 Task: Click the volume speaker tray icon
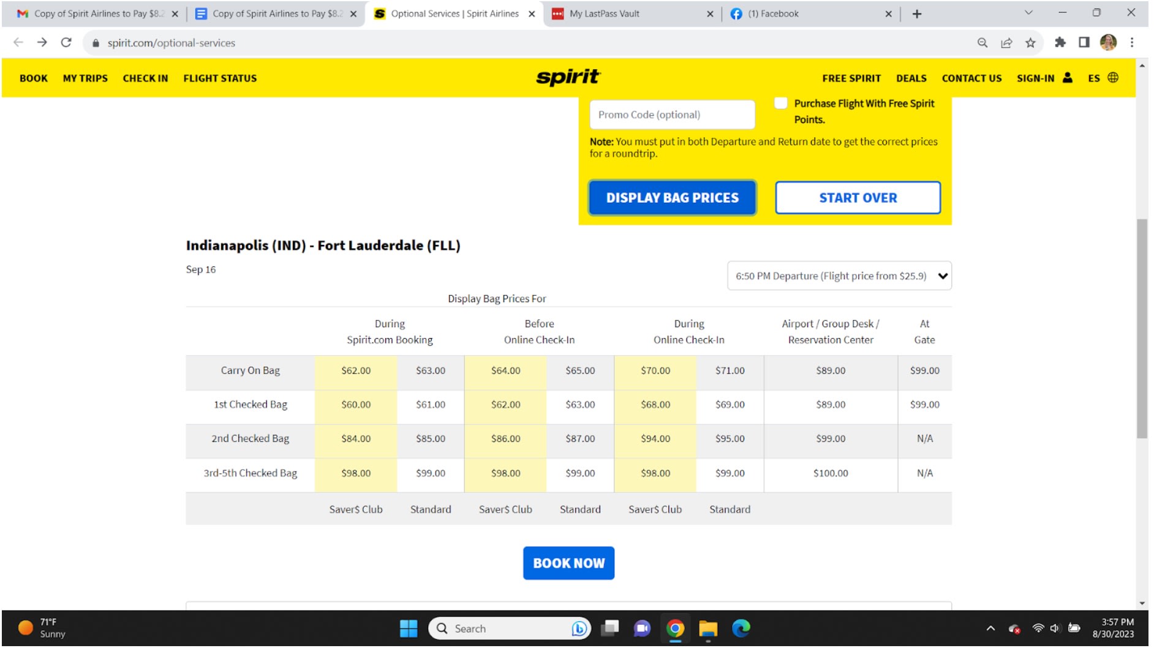tap(1055, 629)
